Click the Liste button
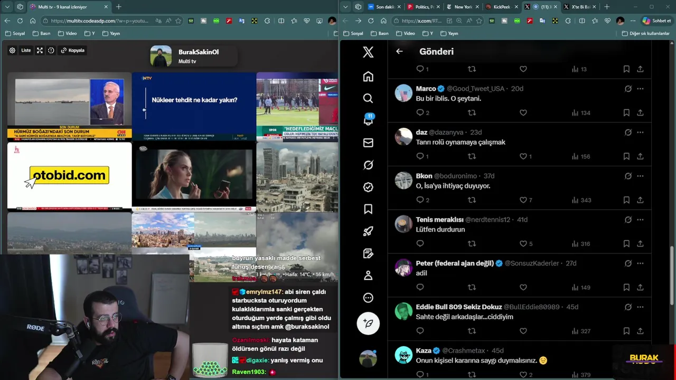 [x=25, y=50]
